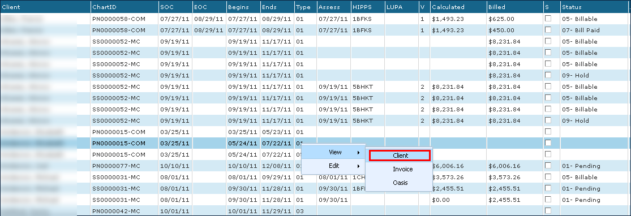Tick the checkbox for the 07- Bill Paid row

click(x=548, y=30)
